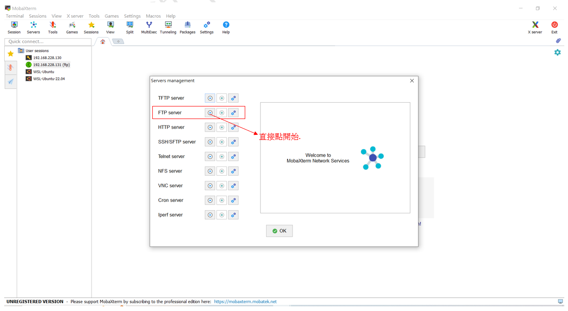Viewport: 568px width, 311px height.
Task: Select the User sessions tree root
Action: coord(33,51)
